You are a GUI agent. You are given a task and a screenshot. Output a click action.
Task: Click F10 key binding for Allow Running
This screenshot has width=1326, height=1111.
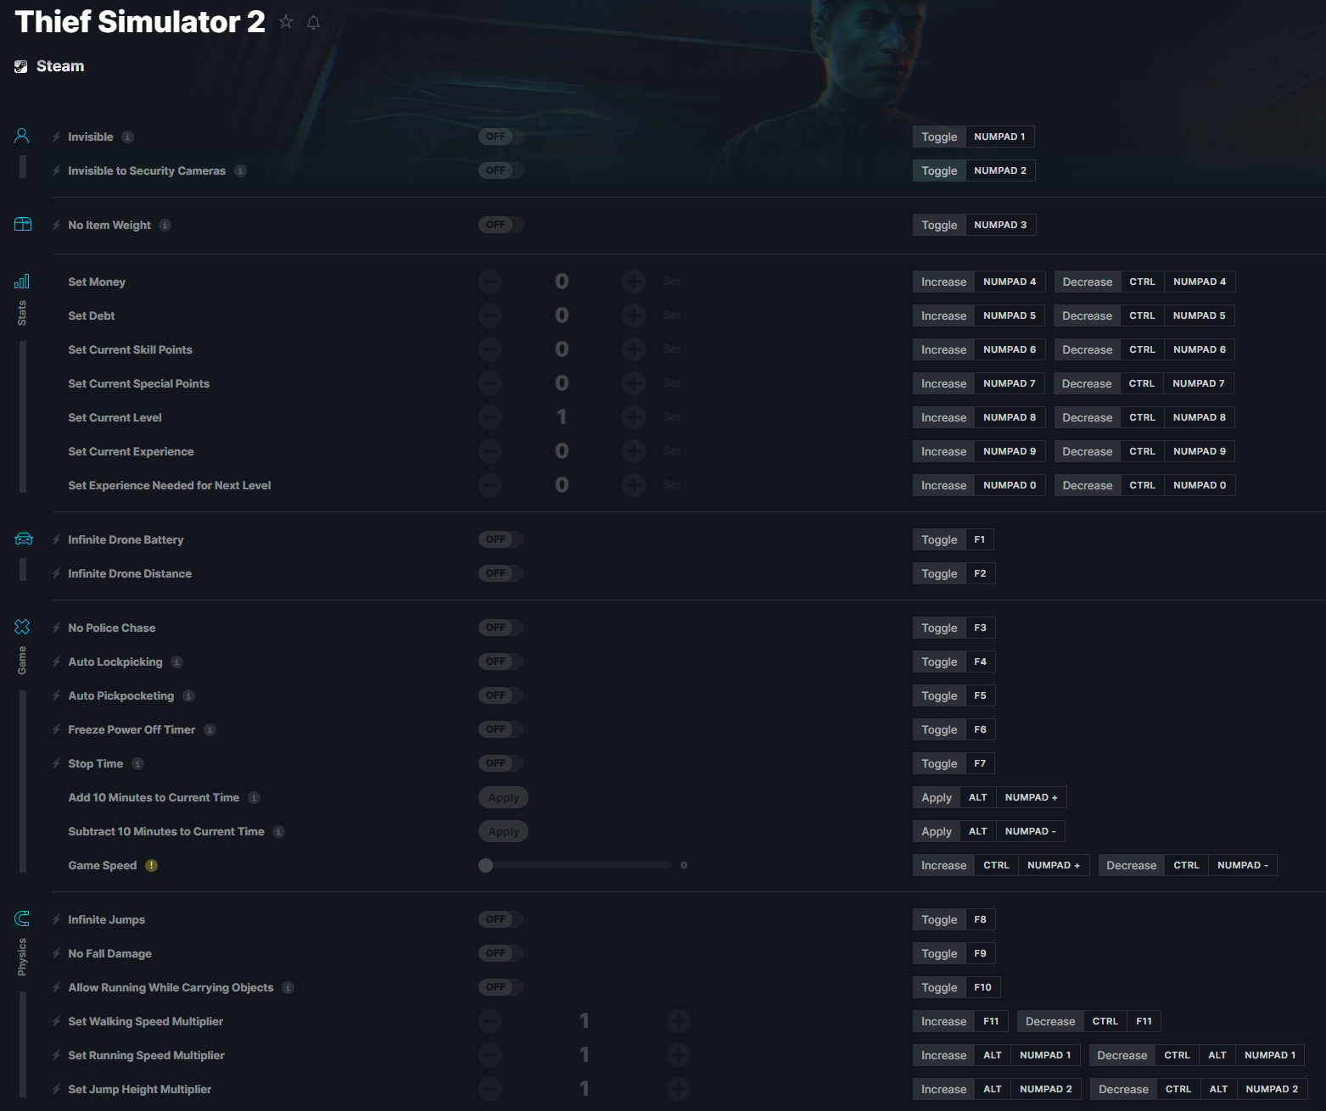(982, 987)
